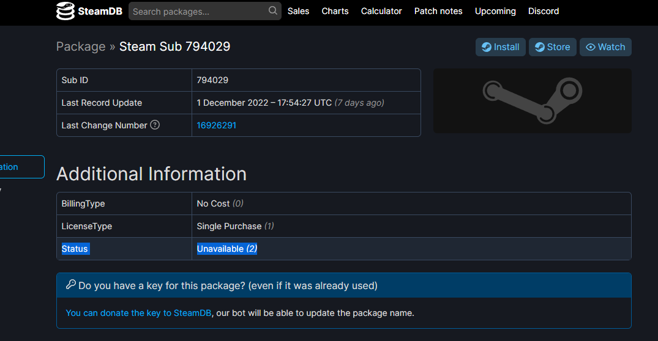The image size is (658, 341).
Task: Click the LicenseType value Single Purchase
Action: pos(236,226)
